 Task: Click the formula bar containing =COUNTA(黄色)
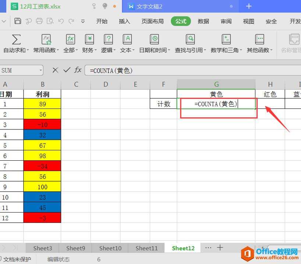(x=193, y=71)
